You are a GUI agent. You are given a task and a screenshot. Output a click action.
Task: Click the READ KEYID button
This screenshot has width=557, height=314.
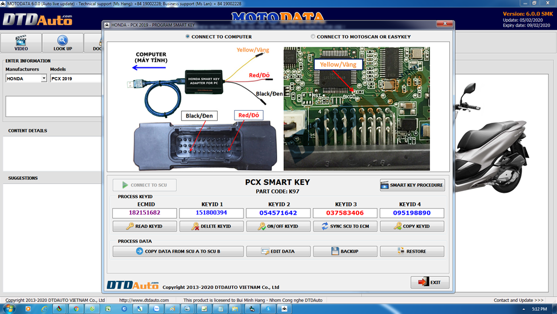tap(145, 226)
